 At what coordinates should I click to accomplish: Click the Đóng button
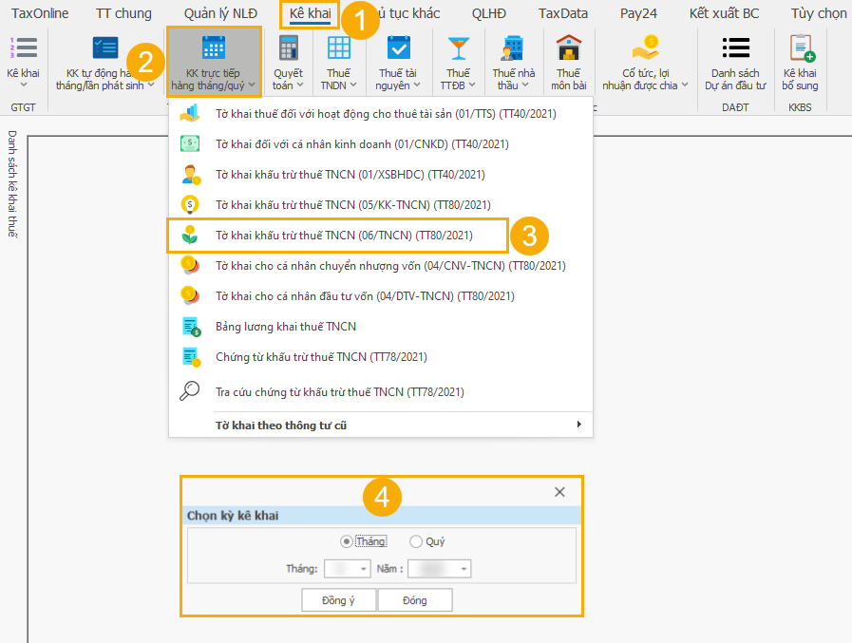click(x=414, y=600)
